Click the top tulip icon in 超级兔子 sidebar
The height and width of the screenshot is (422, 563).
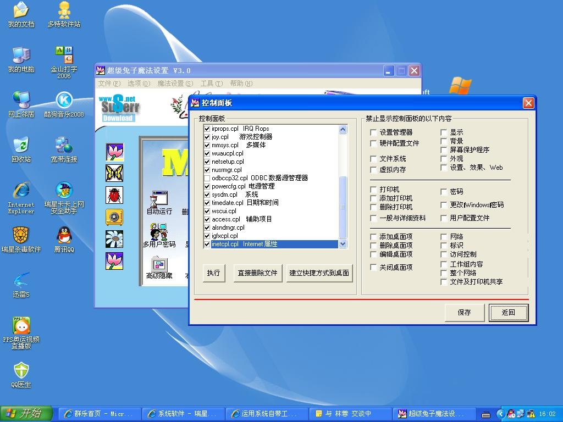[x=114, y=152]
